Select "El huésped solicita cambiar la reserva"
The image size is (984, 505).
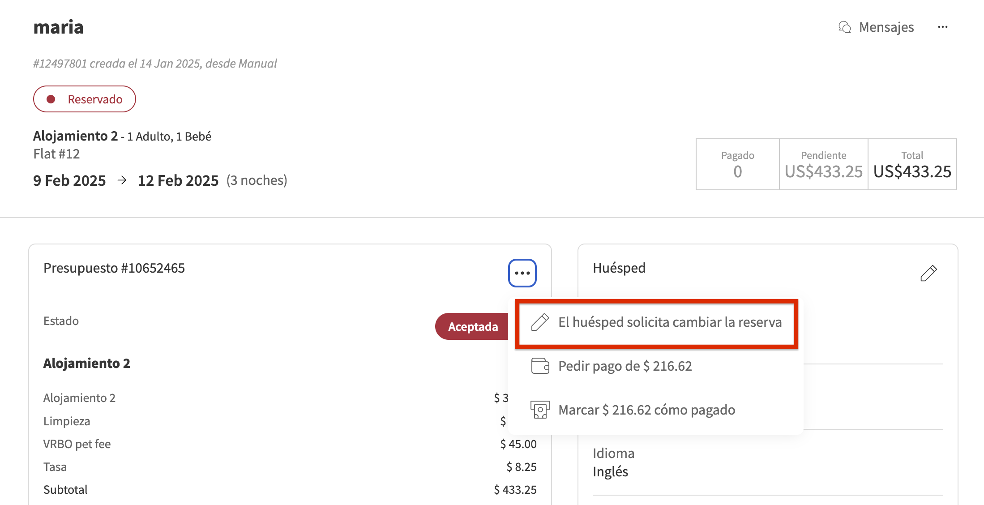[670, 322]
